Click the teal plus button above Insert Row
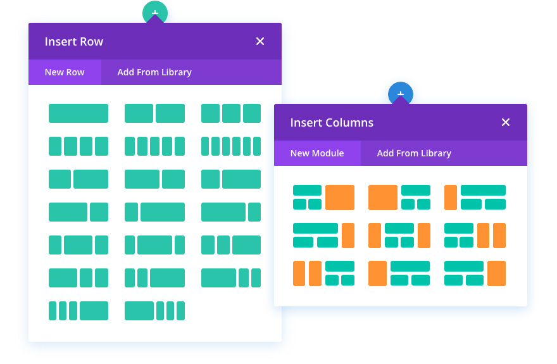The image size is (557, 364). [155, 13]
